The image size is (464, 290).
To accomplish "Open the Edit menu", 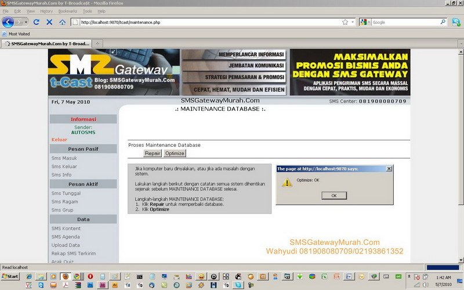I will [17, 11].
